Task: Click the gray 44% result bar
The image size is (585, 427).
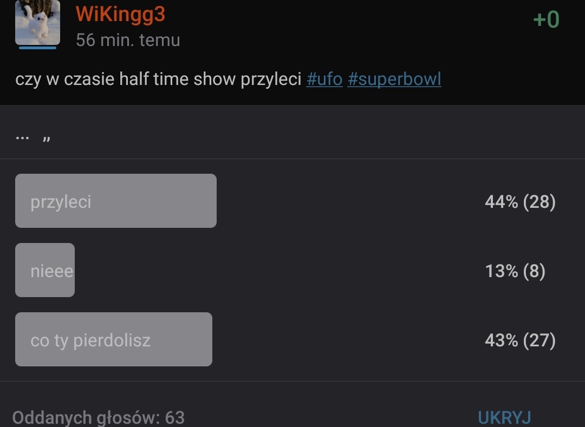Action: [162, 201]
